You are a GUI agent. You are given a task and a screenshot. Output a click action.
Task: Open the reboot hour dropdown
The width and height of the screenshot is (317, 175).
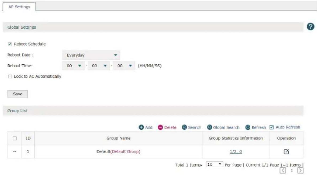(x=73, y=66)
